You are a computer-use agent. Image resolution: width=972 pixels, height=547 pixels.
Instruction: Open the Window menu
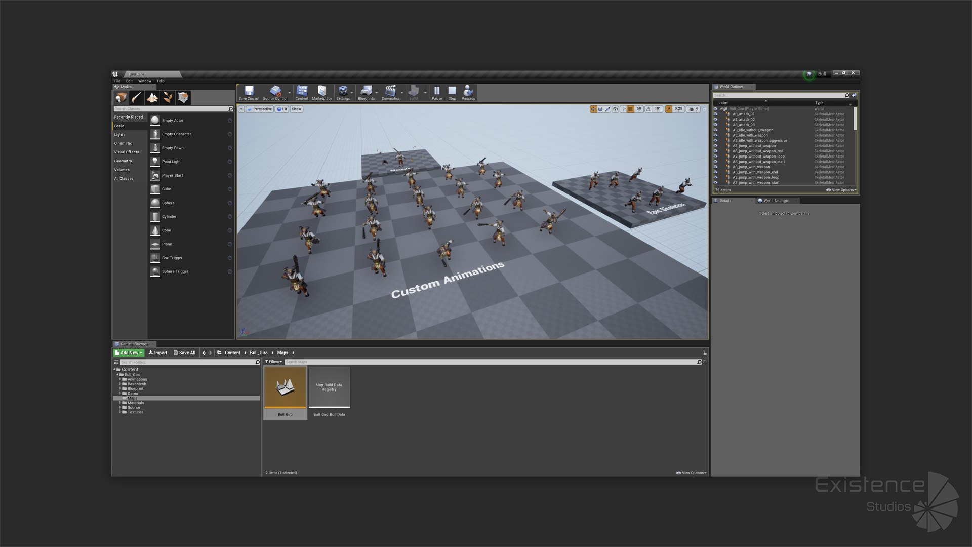tap(145, 81)
